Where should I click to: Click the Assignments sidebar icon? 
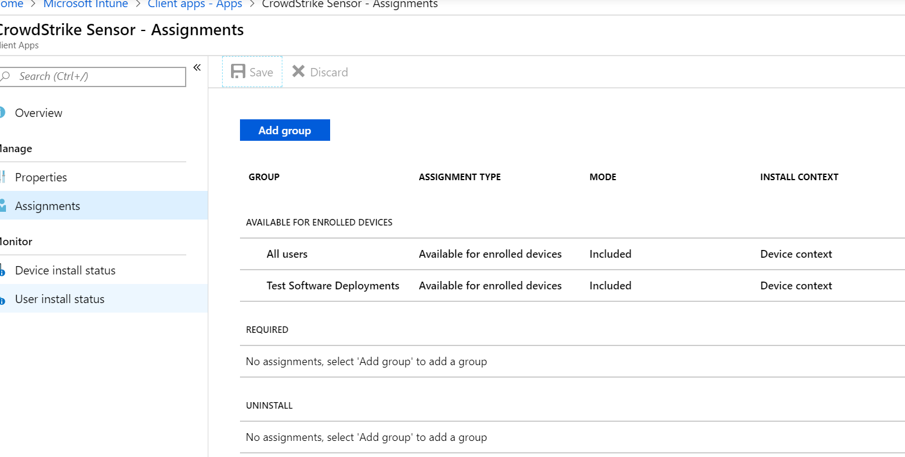[x=3, y=205]
